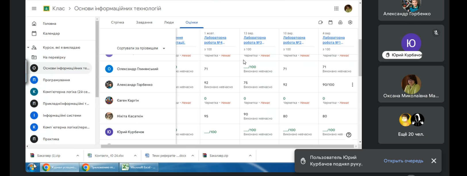Switch to the Стрічка tab

[x=118, y=22]
